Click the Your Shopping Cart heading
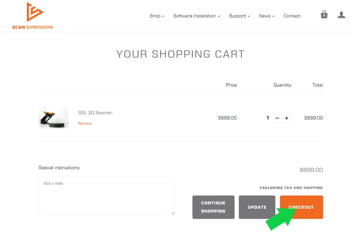This screenshot has height=236, width=351. (x=181, y=54)
